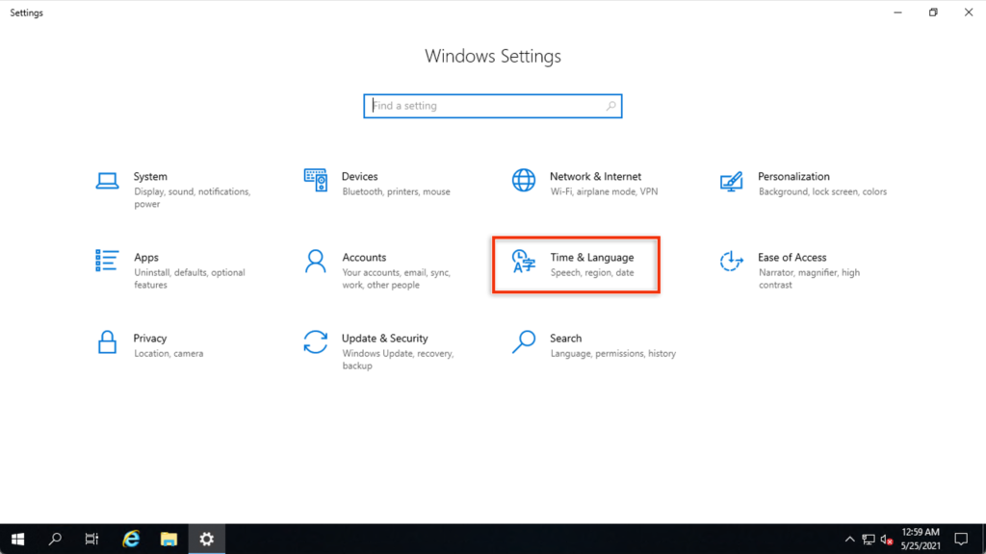Close the Settings window
986x554 pixels.
969,13
